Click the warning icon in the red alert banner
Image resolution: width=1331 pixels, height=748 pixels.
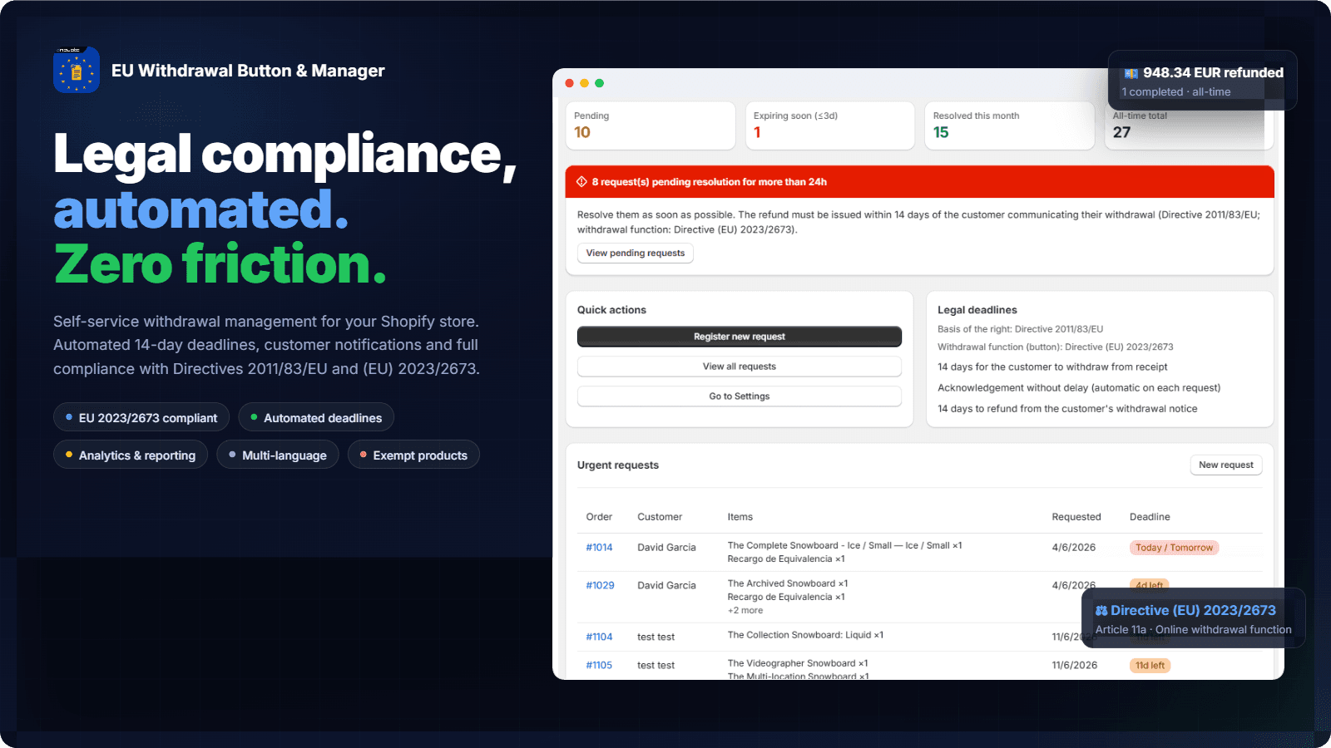pyautogui.click(x=581, y=181)
